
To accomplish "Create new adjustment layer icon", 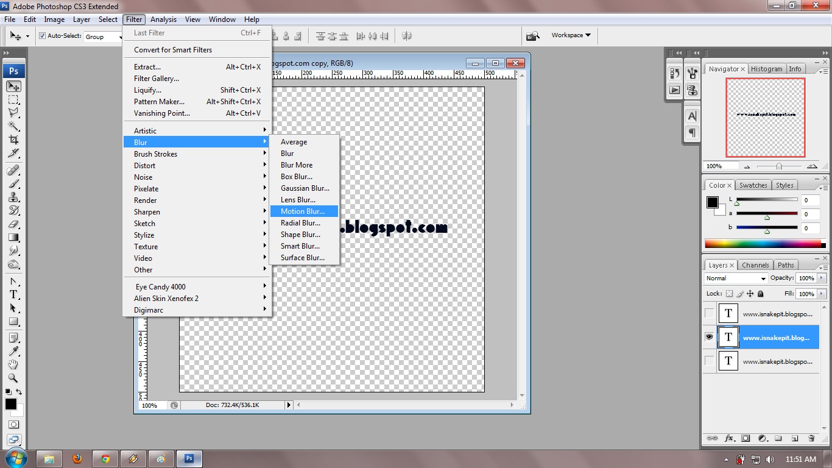I will tap(762, 438).
